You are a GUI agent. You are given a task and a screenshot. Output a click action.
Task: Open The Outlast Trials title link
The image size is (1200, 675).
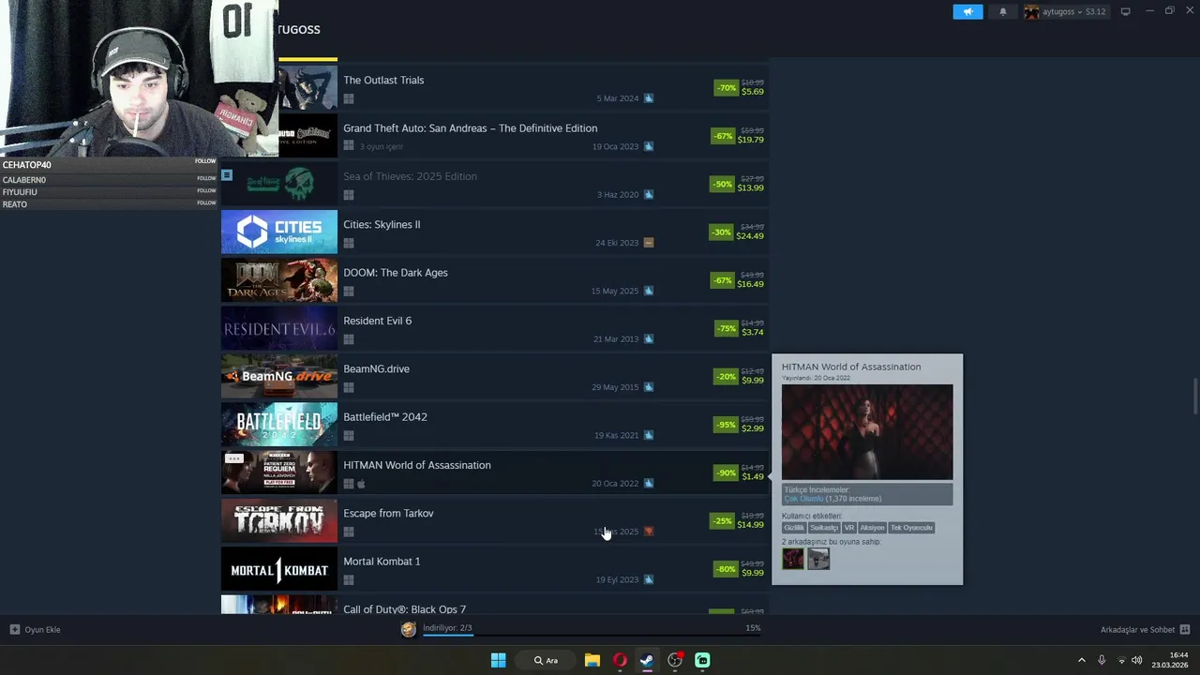[383, 80]
